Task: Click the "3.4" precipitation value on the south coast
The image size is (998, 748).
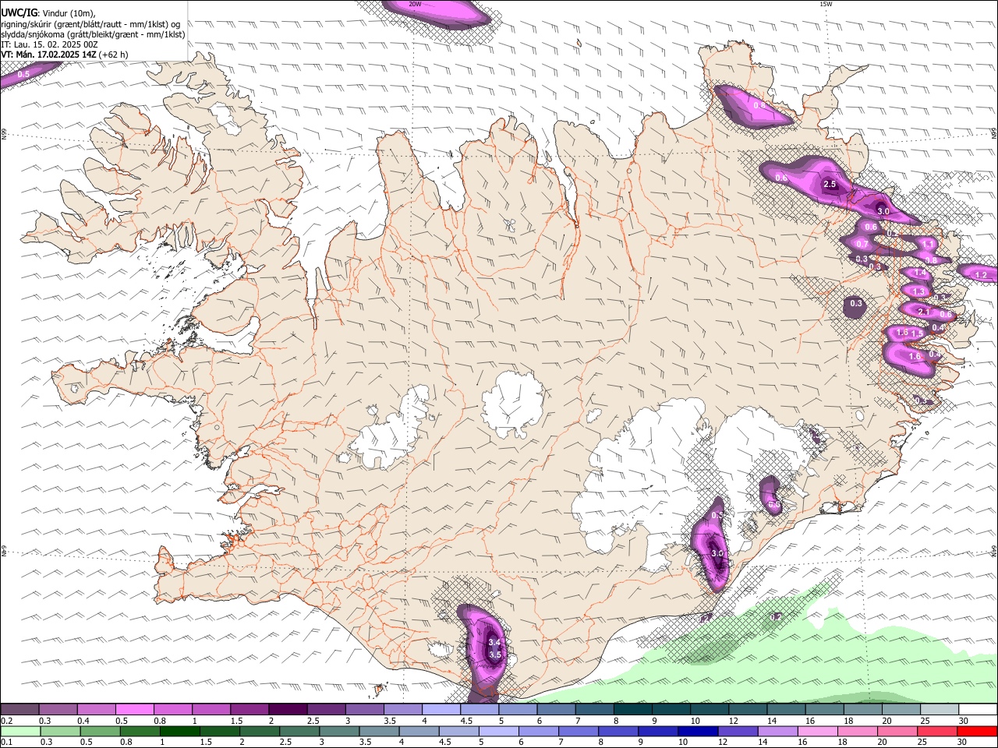Action: click(x=494, y=643)
